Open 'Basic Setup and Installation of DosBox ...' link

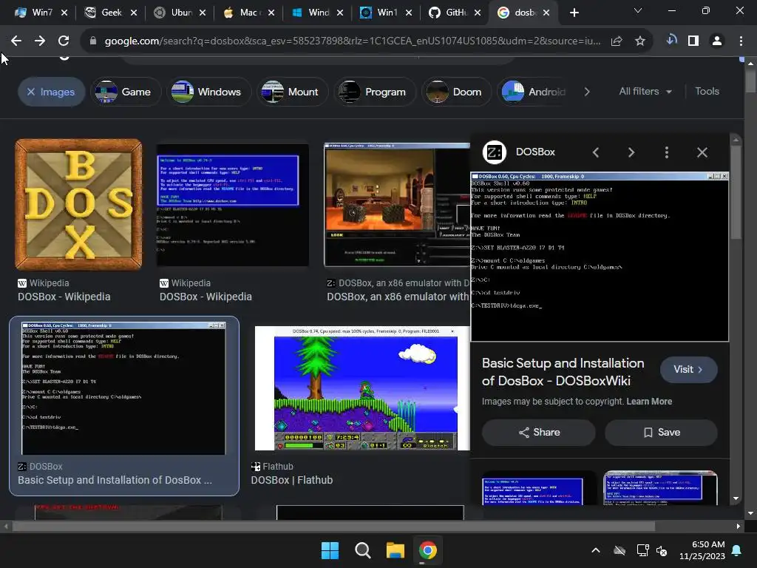pos(115,480)
